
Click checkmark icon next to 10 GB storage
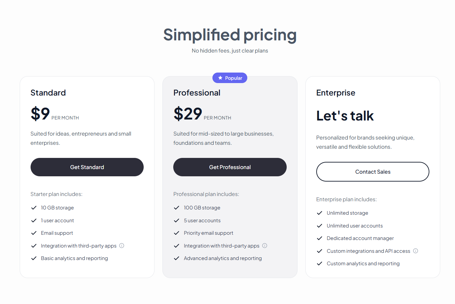coord(34,208)
